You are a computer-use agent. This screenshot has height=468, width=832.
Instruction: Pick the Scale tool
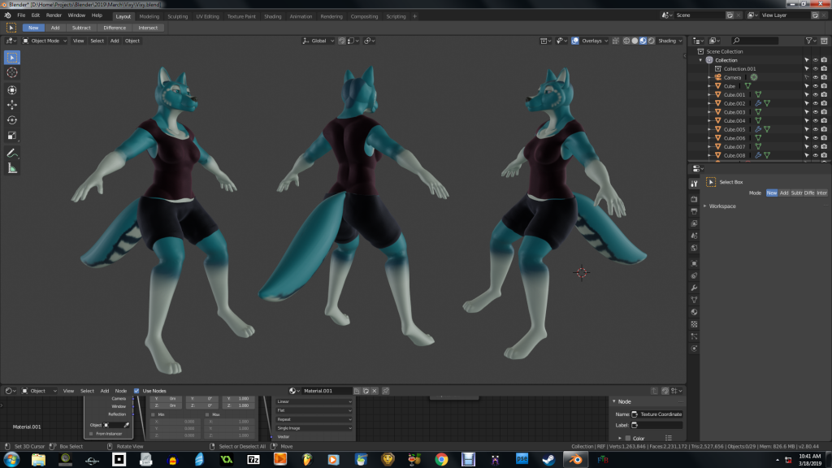coord(12,136)
